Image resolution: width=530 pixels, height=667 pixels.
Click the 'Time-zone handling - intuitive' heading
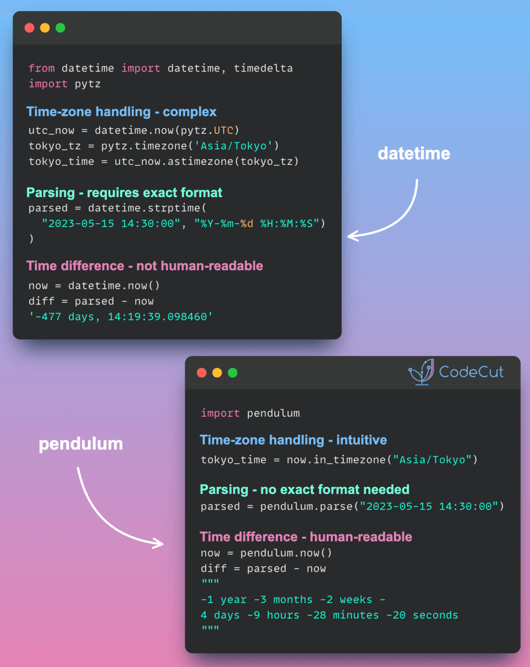coord(293,440)
